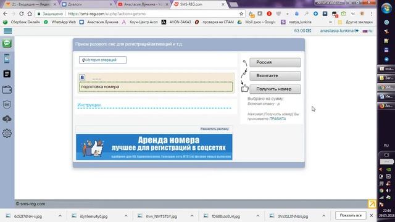Open the wallet icon in the sidebar

tap(7, 89)
